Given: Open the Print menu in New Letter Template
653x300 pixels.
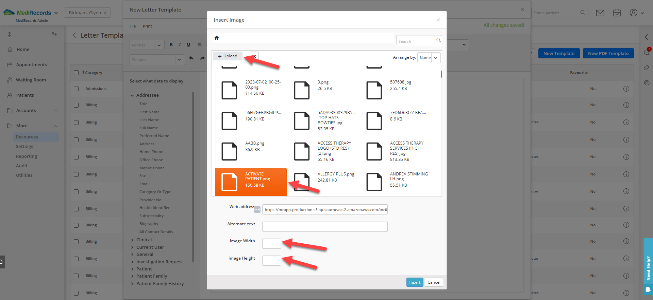Looking at the screenshot, I should tap(147, 26).
